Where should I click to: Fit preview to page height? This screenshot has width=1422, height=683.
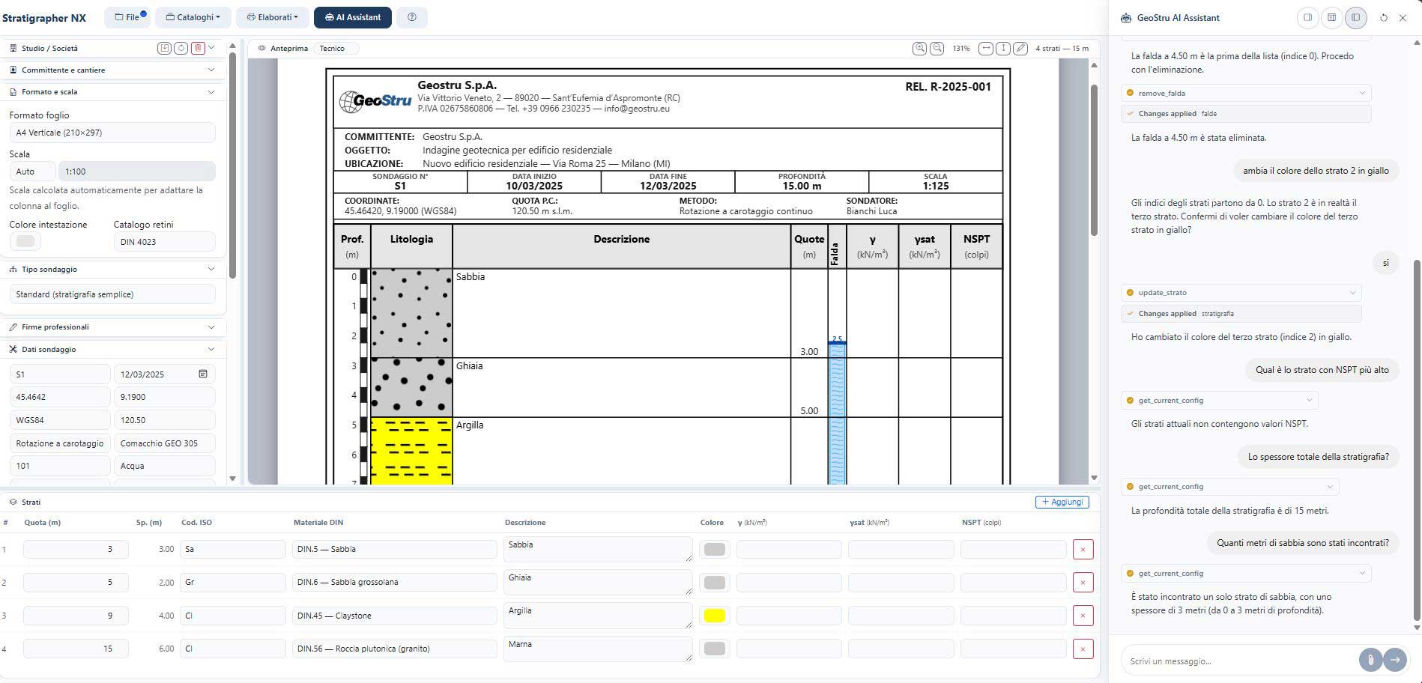(1003, 49)
